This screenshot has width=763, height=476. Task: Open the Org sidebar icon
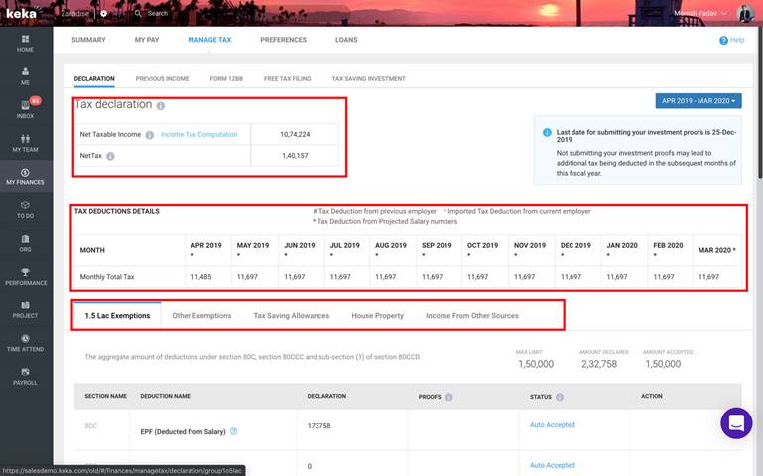point(26,239)
